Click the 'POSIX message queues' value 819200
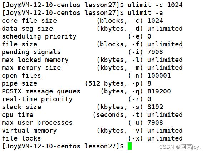 tap(159, 91)
